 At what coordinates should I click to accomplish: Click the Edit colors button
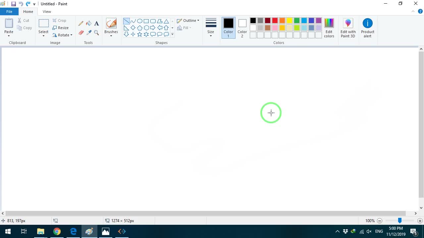pos(329,27)
